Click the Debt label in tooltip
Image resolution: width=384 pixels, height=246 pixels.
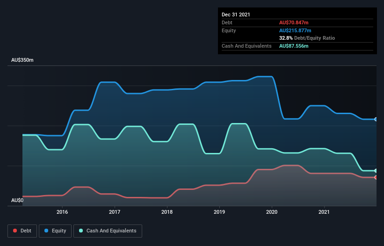coord(227,22)
